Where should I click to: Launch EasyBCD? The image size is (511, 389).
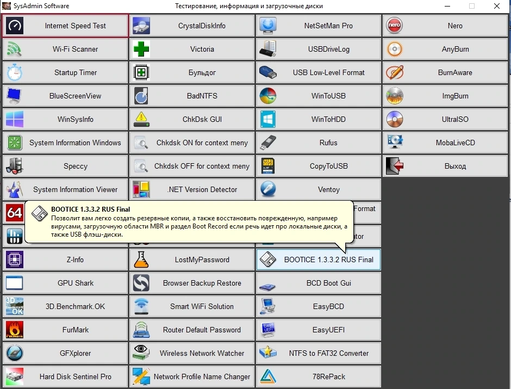pyautogui.click(x=319, y=306)
